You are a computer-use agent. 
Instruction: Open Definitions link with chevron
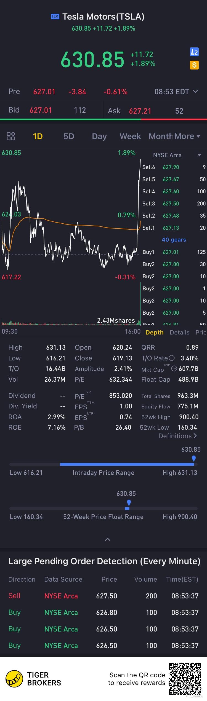click(x=177, y=436)
